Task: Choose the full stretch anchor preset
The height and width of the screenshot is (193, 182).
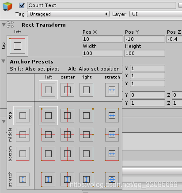Action: (x=112, y=179)
